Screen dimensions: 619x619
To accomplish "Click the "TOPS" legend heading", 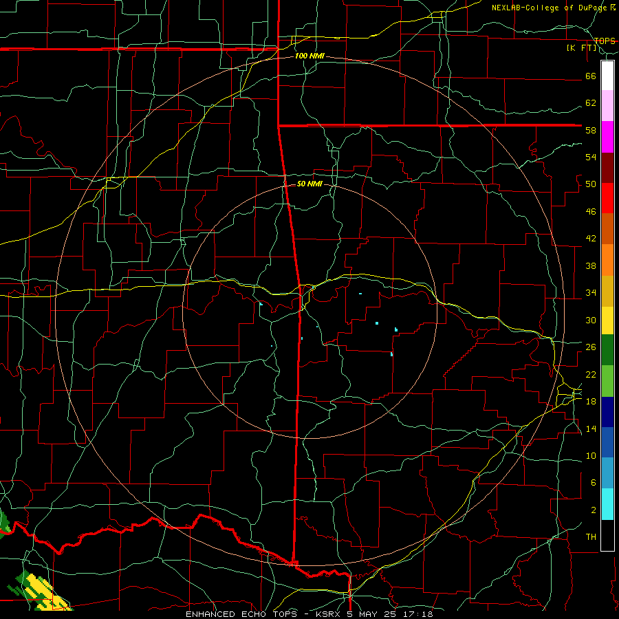I will point(605,41).
